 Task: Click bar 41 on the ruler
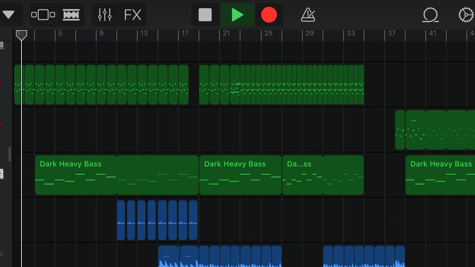(x=433, y=33)
